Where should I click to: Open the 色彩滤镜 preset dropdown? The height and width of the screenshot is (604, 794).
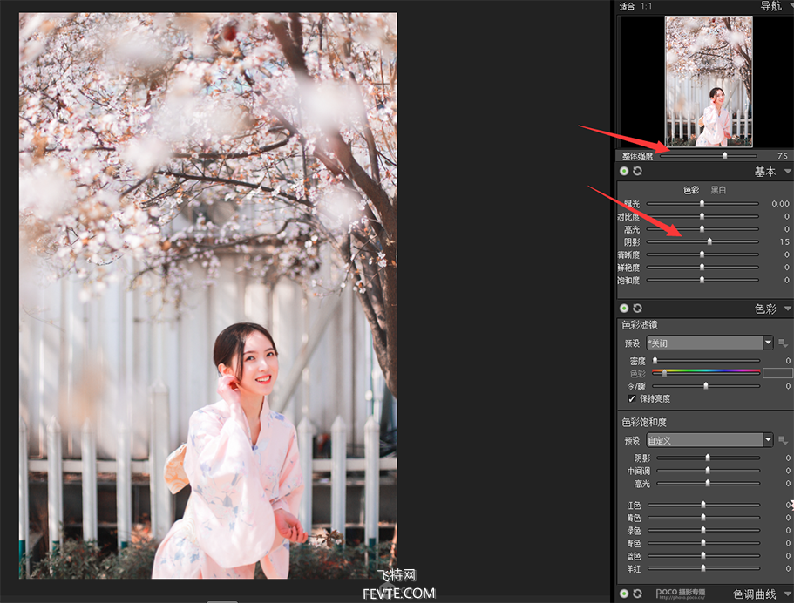768,343
